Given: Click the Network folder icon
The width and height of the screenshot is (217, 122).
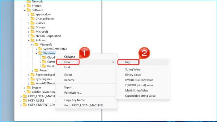Looking at the screenshot, I should tap(29, 2).
